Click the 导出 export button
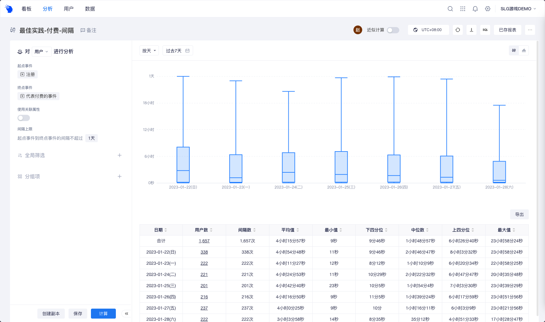545x322 pixels. pyautogui.click(x=519, y=214)
